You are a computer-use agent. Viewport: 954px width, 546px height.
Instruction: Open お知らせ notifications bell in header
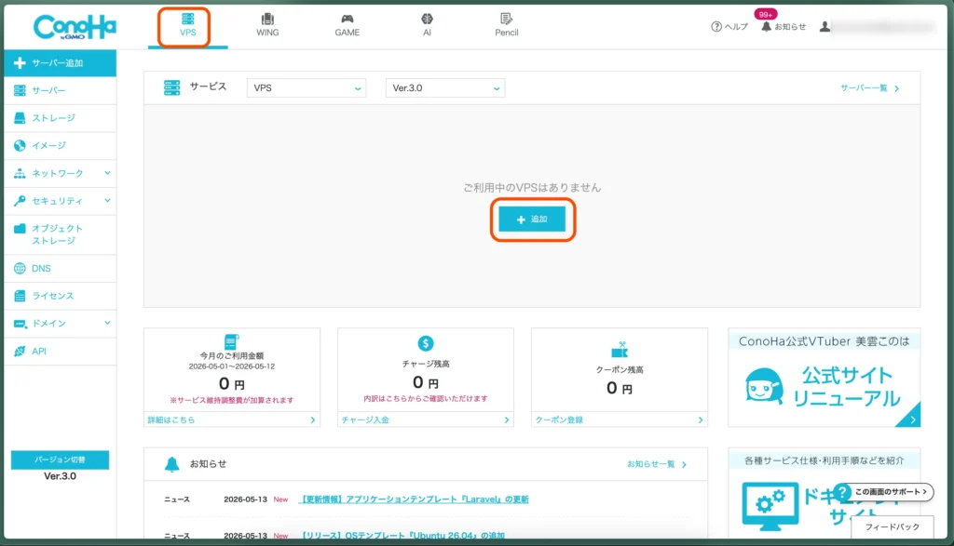pos(784,27)
